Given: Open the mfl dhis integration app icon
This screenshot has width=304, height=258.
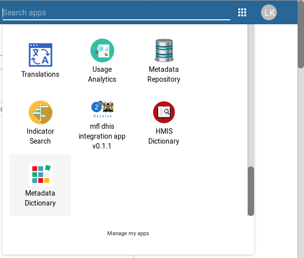Looking at the screenshot, I should point(102,109).
